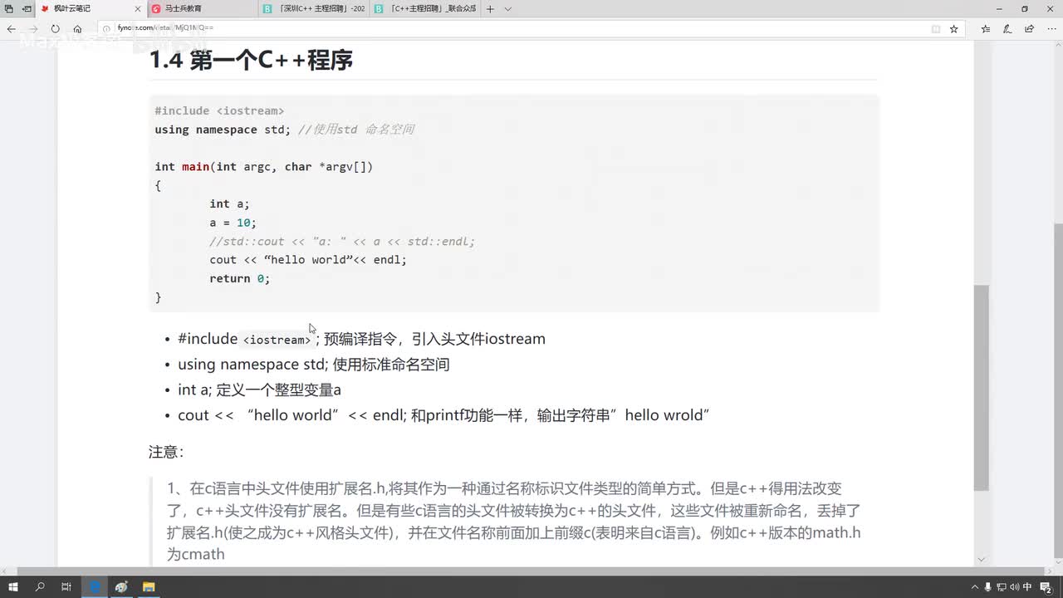Image resolution: width=1063 pixels, height=598 pixels.
Task: Click the cout hello world code line
Action: pos(308,260)
